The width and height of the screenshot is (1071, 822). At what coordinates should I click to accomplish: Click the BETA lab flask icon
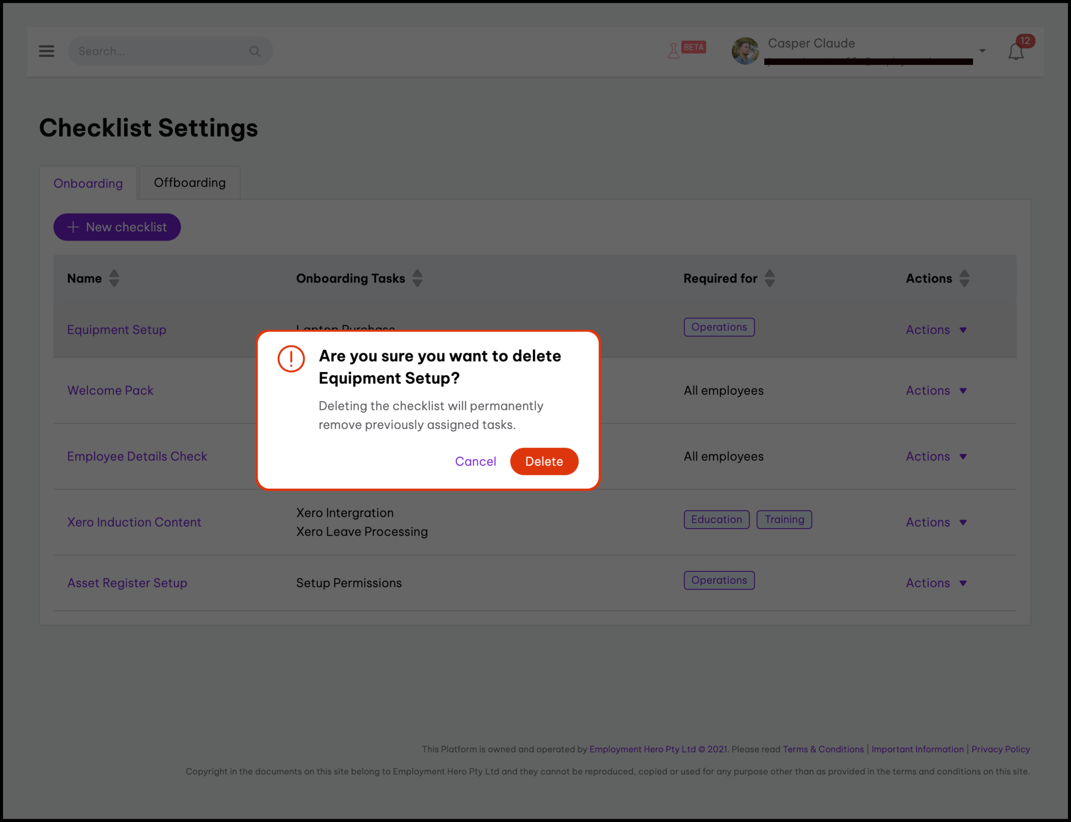pyautogui.click(x=673, y=50)
